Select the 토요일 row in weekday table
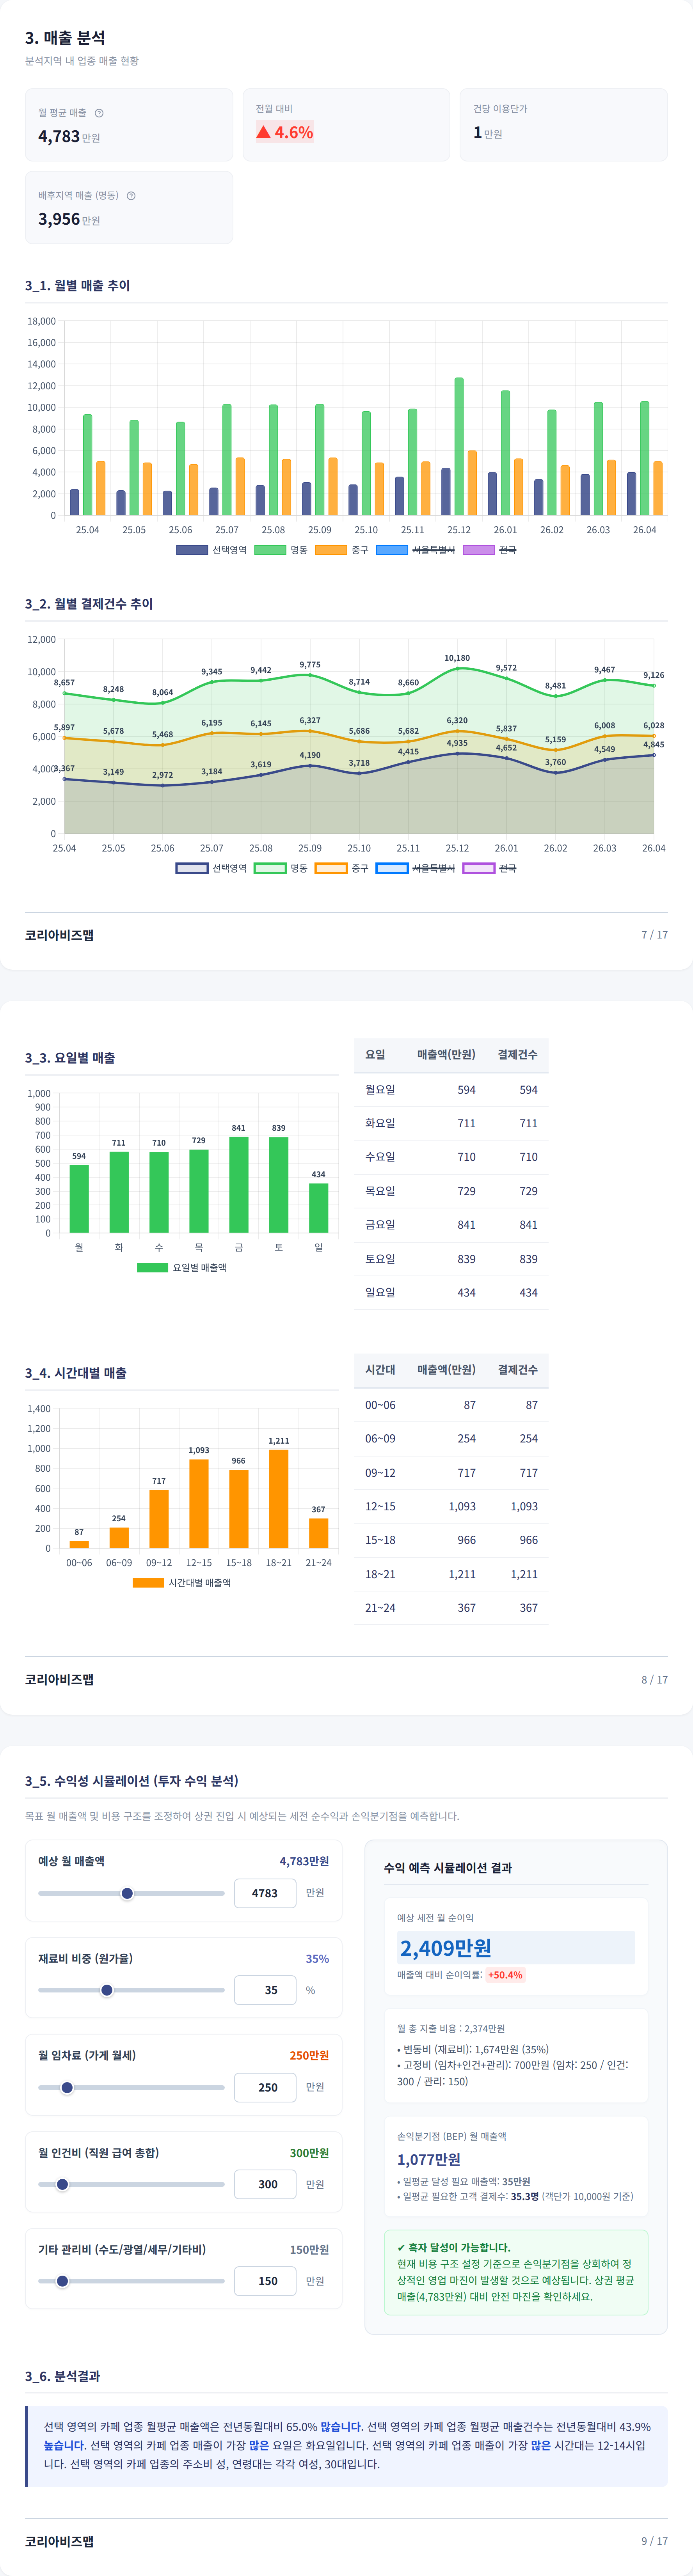This screenshot has height=2576, width=693. (451, 1259)
